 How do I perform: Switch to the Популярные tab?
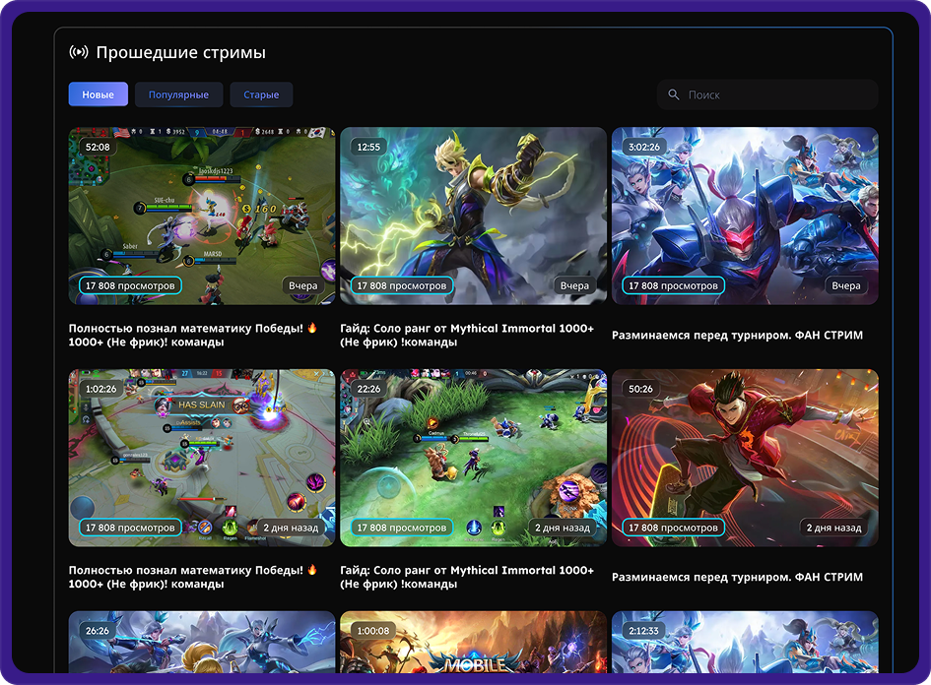[178, 94]
